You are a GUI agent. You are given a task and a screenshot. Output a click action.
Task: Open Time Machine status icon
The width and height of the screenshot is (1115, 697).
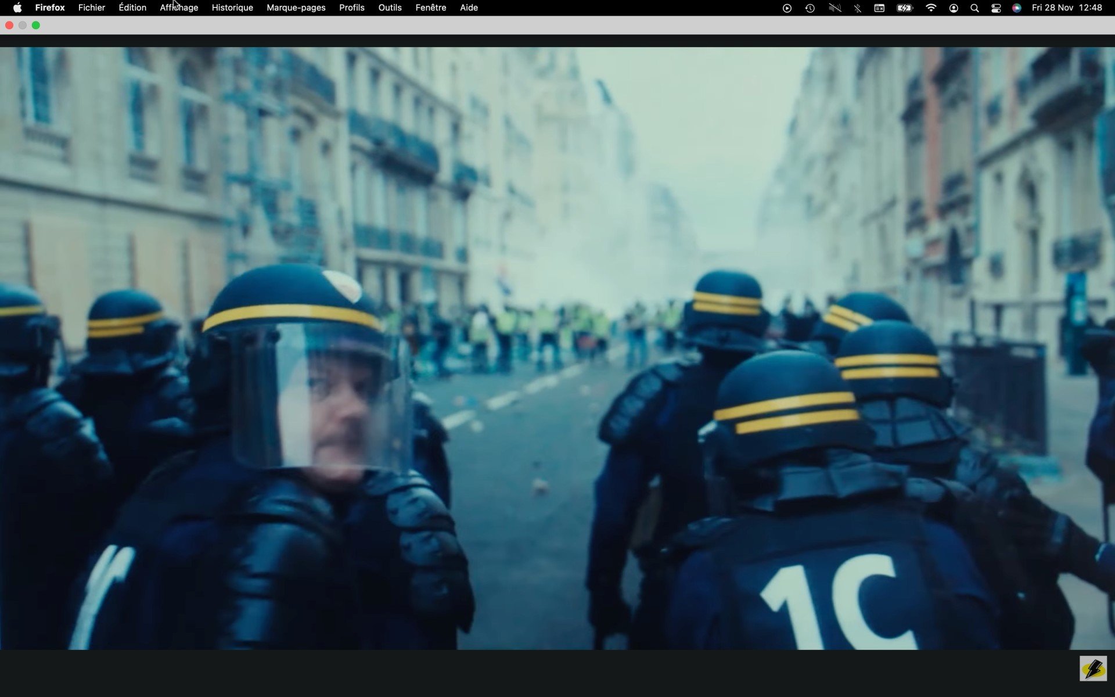(x=810, y=8)
